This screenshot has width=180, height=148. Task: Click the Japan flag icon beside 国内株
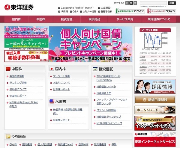point(52,69)
